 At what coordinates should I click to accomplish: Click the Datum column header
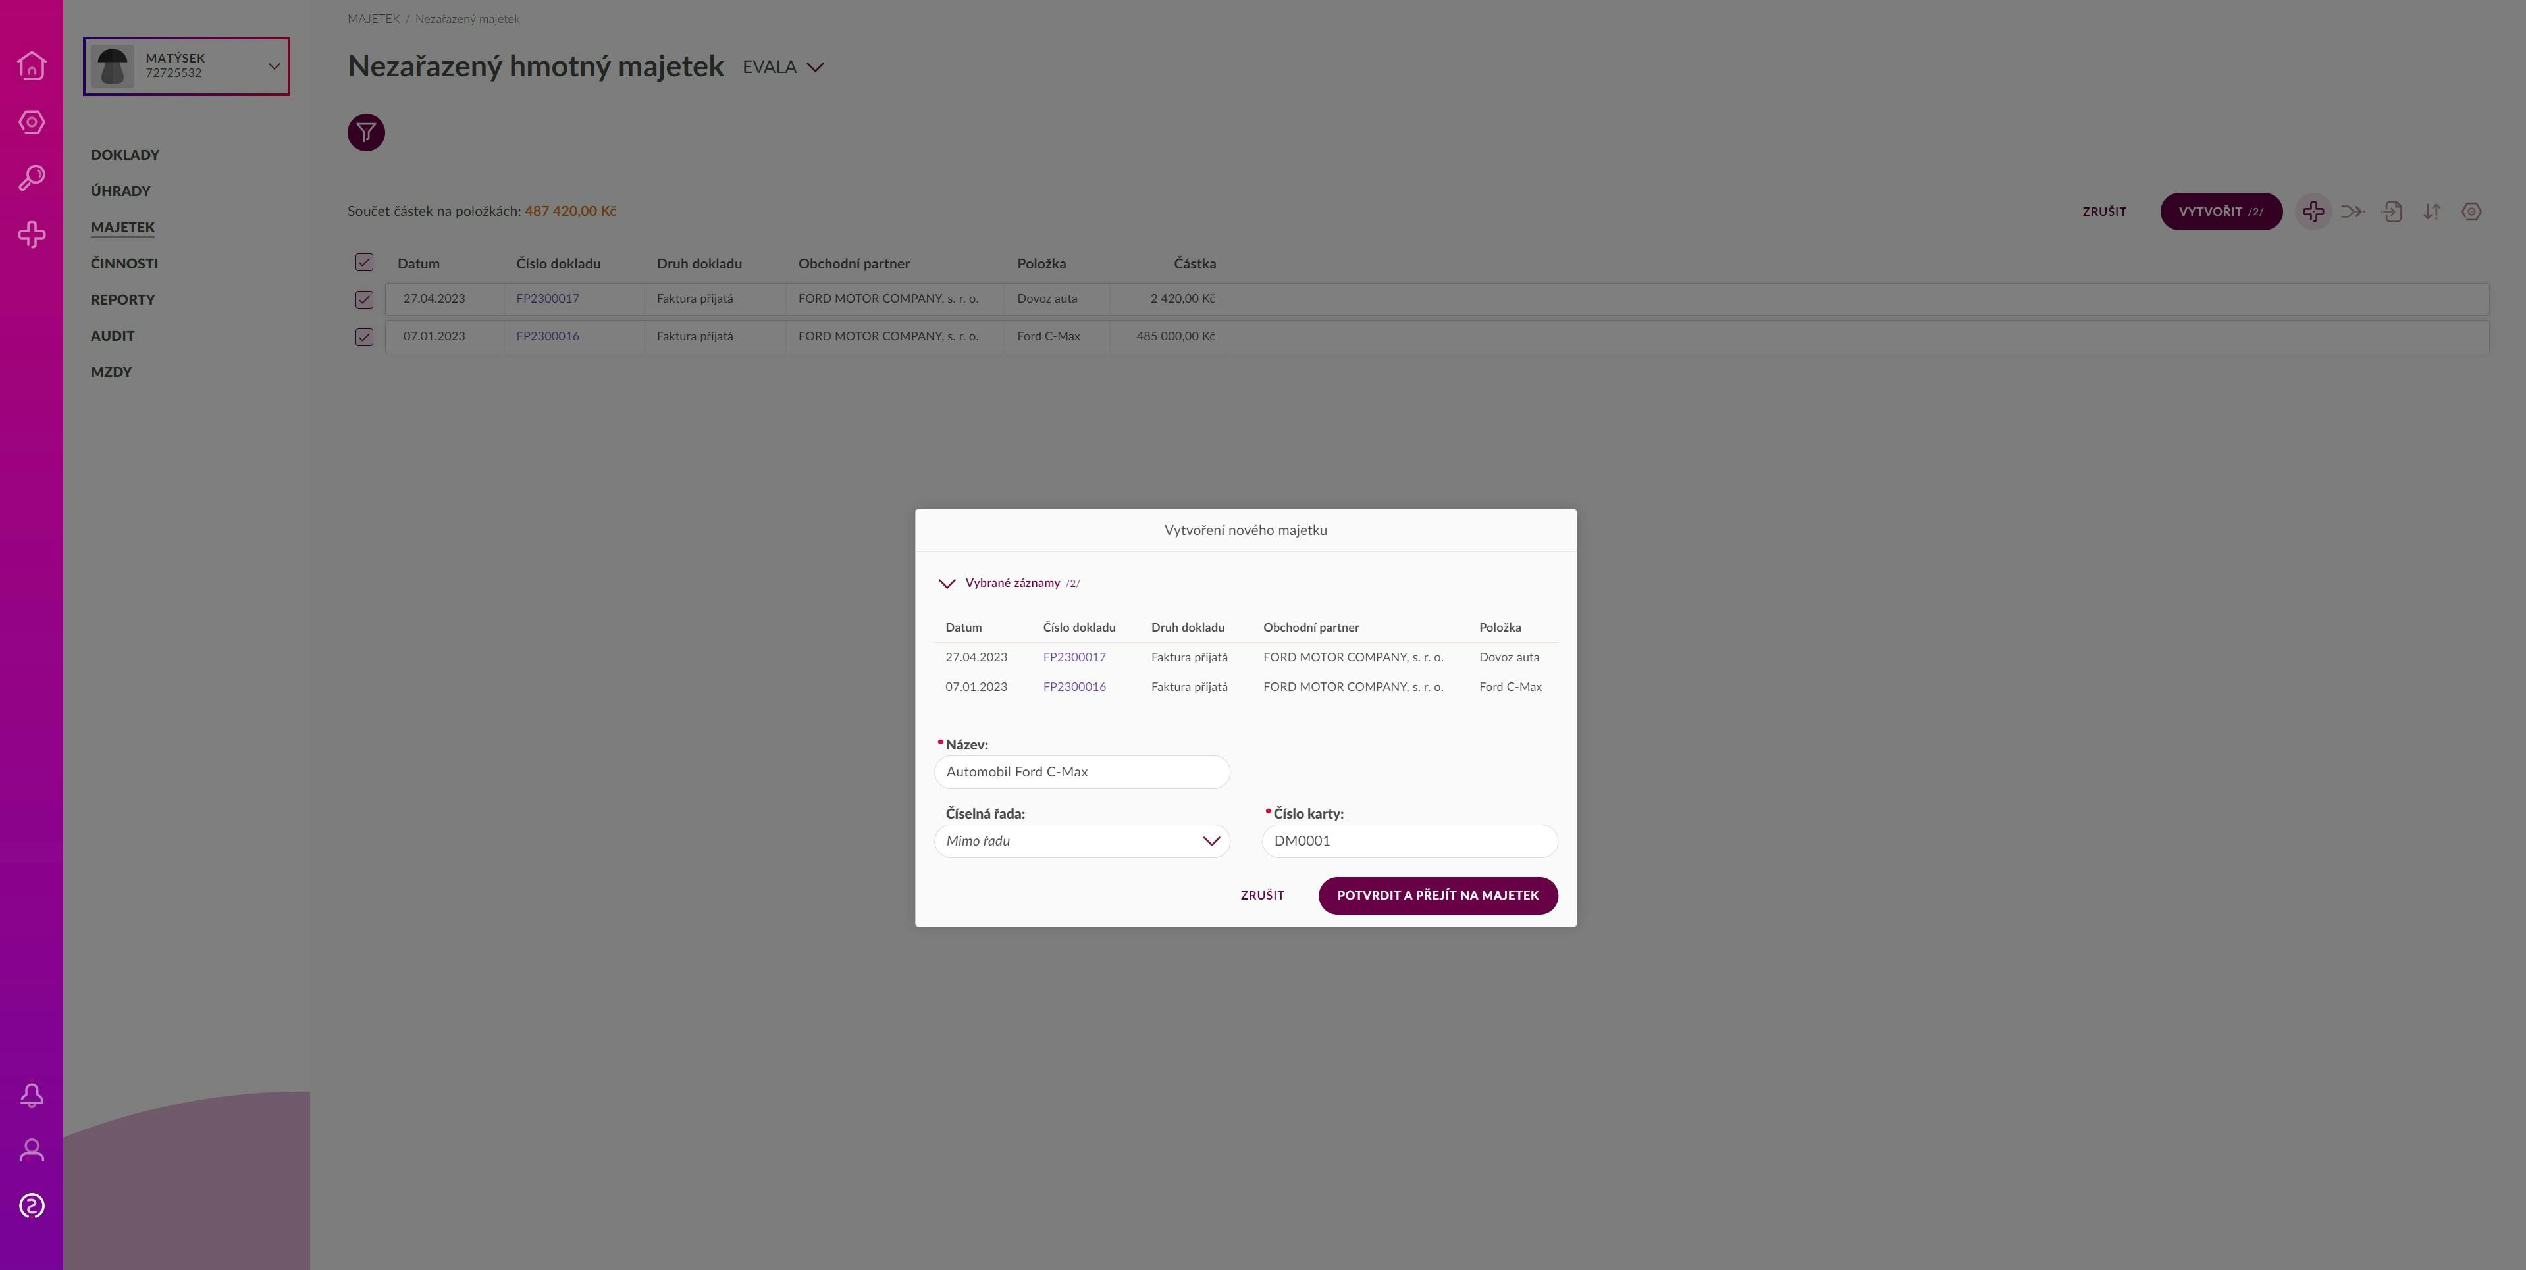click(x=419, y=264)
